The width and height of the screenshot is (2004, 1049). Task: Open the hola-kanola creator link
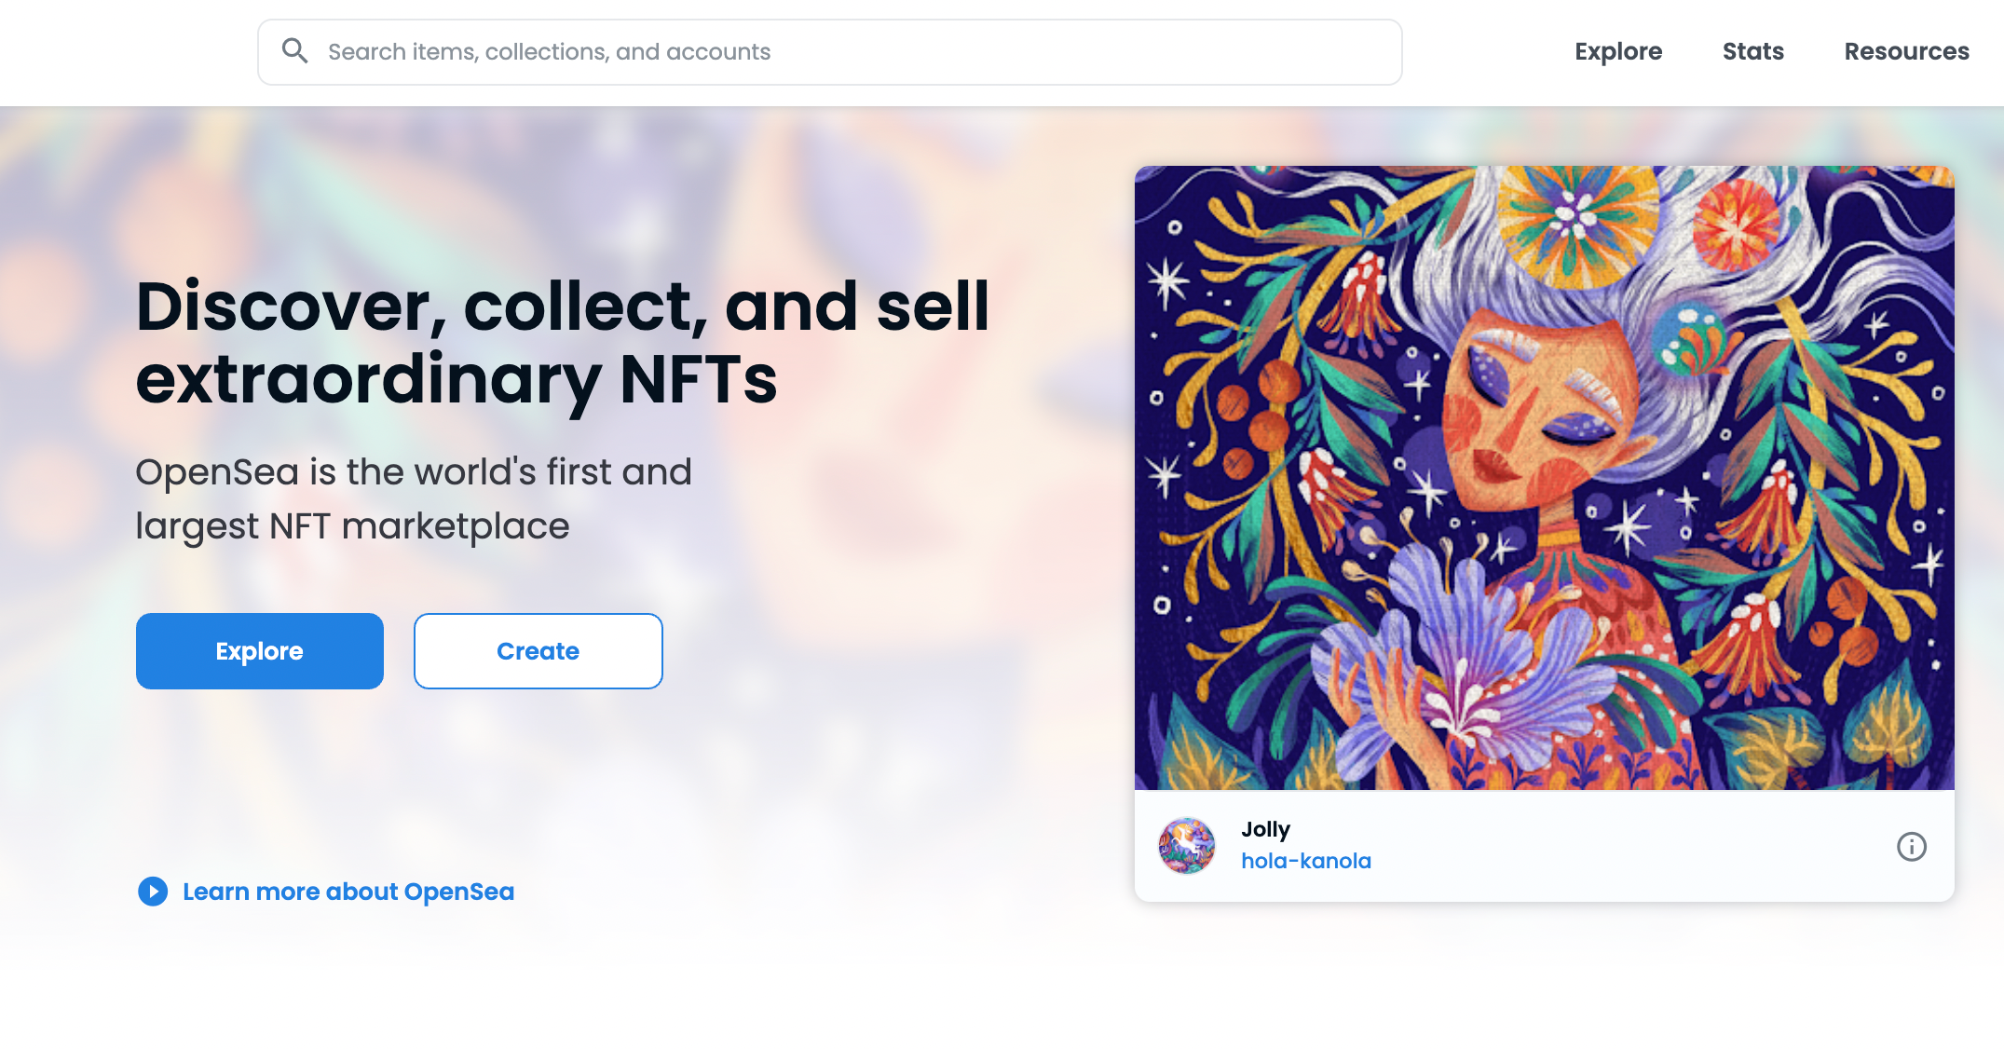click(x=1305, y=861)
